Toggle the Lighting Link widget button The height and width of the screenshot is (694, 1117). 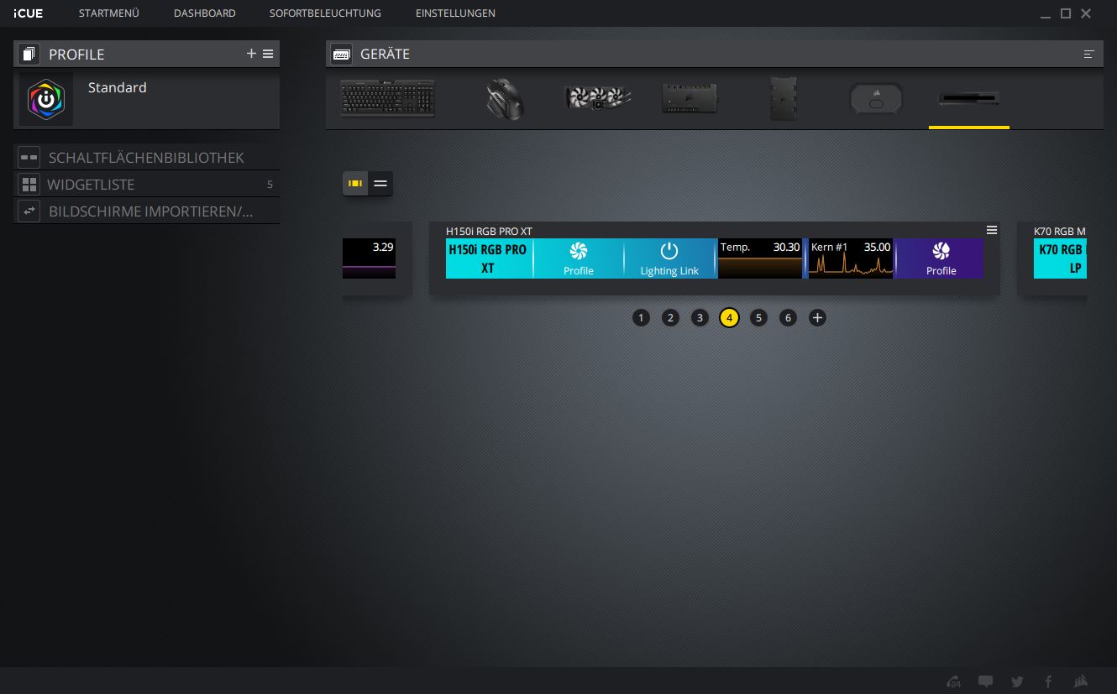click(x=669, y=258)
